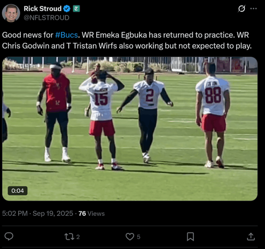Repost this tweet with retweet icon
Viewport: 265px width, 249px height.
(x=69, y=237)
